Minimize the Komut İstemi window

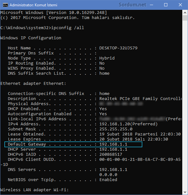[x=151, y=5]
